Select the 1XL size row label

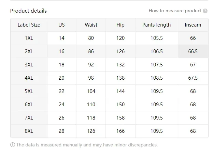(29, 38)
